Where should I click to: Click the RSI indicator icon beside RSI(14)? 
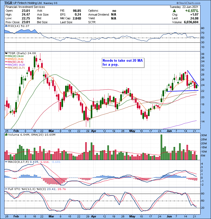pyautogui.click(x=6, y=26)
